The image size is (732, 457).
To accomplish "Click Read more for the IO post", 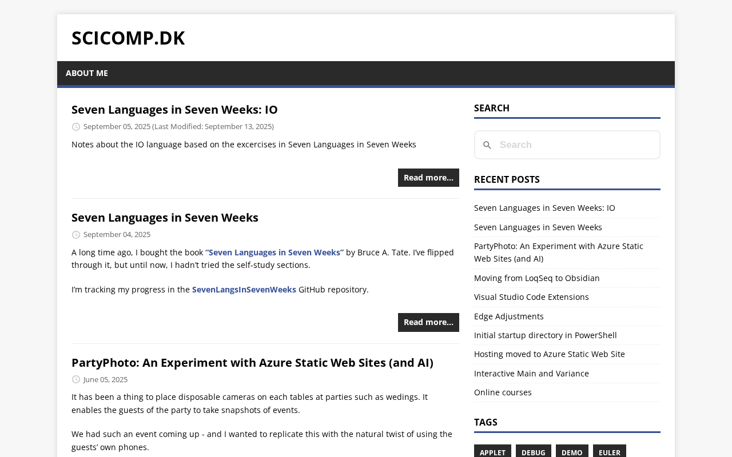I will pos(428,178).
